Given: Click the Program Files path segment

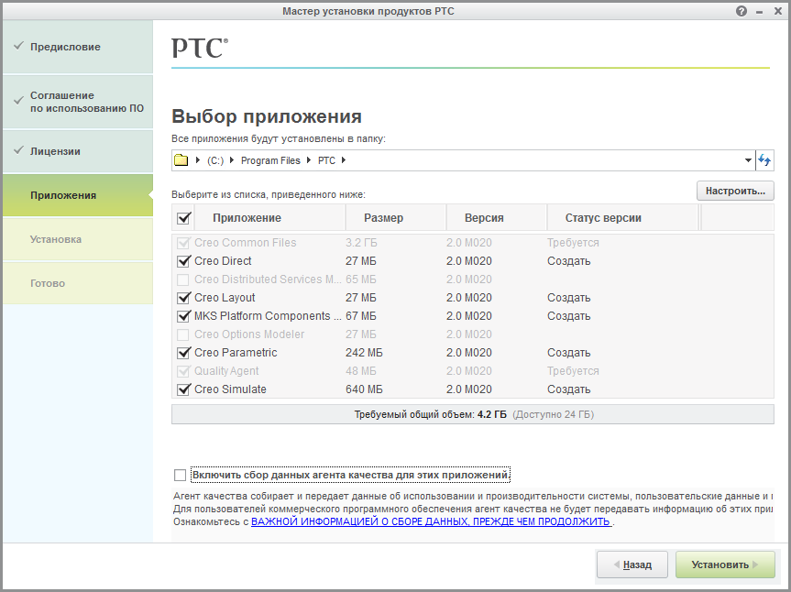Looking at the screenshot, I should coord(270,160).
